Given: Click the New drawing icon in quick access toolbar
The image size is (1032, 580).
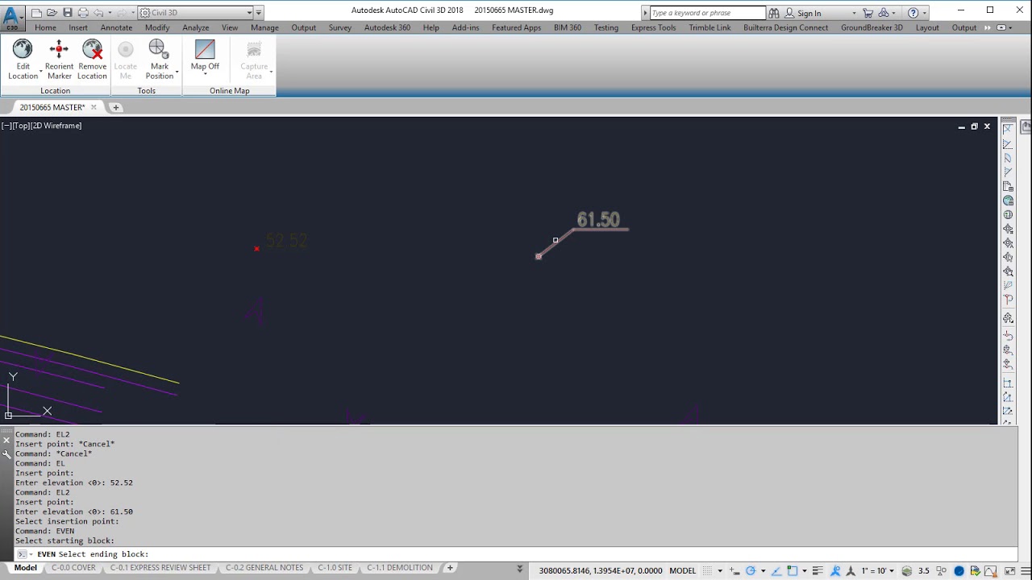Looking at the screenshot, I should (x=36, y=13).
